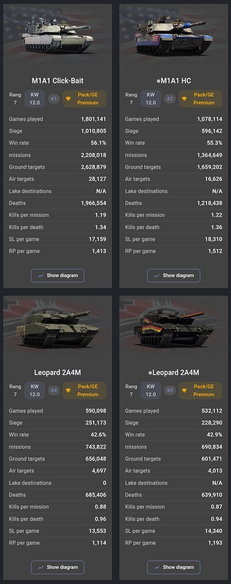Click the #4 rank badge

click(54, 390)
